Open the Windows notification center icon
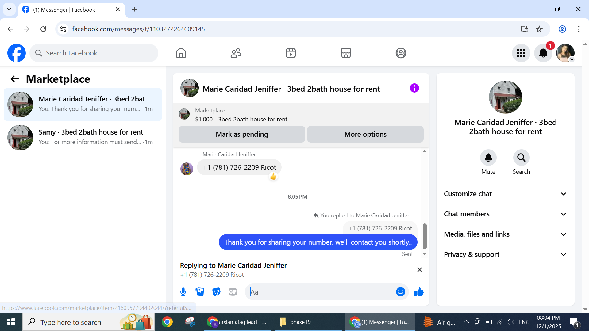 click(x=574, y=322)
